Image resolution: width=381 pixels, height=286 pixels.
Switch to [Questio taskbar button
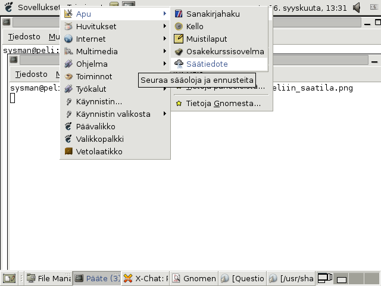(x=242, y=278)
